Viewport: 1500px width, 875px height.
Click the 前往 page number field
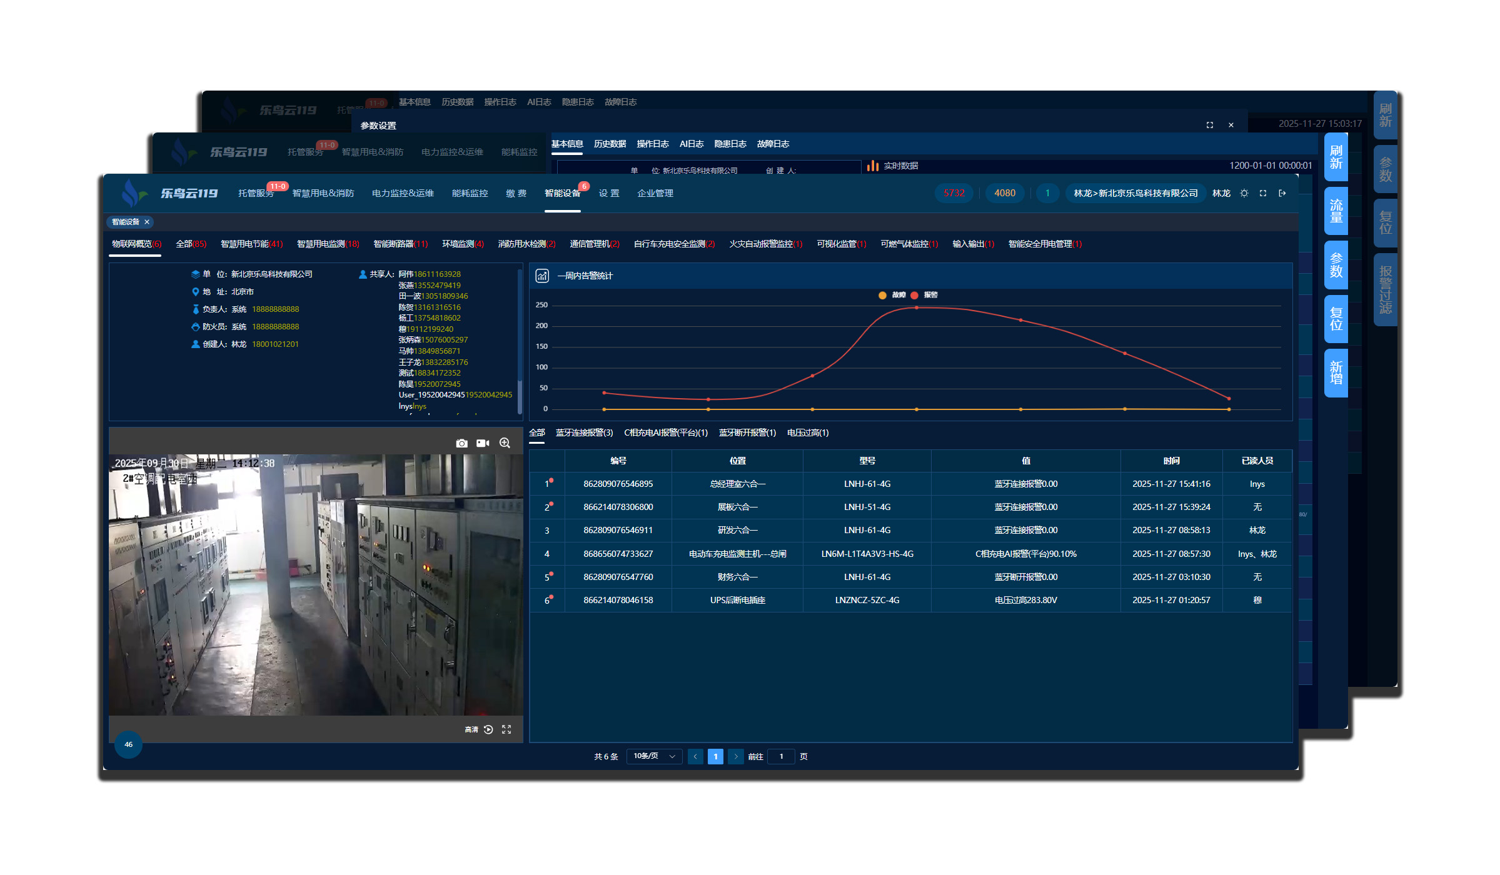click(781, 756)
